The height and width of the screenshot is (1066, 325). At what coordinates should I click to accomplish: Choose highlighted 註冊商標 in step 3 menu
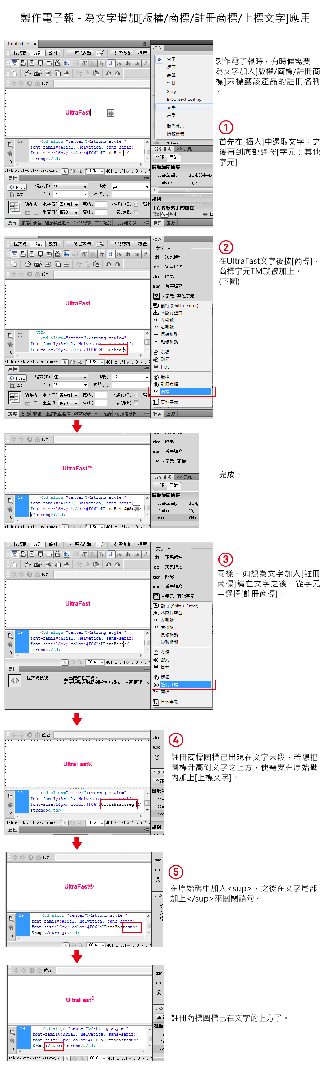[182, 685]
